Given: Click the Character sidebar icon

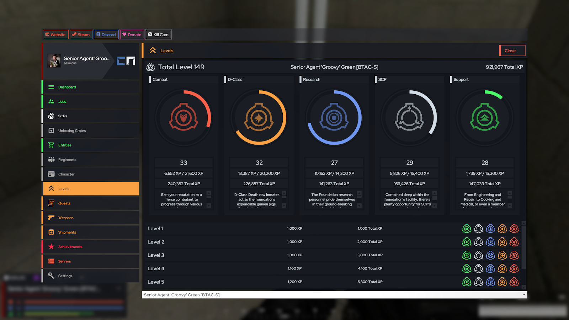Looking at the screenshot, I should point(51,174).
